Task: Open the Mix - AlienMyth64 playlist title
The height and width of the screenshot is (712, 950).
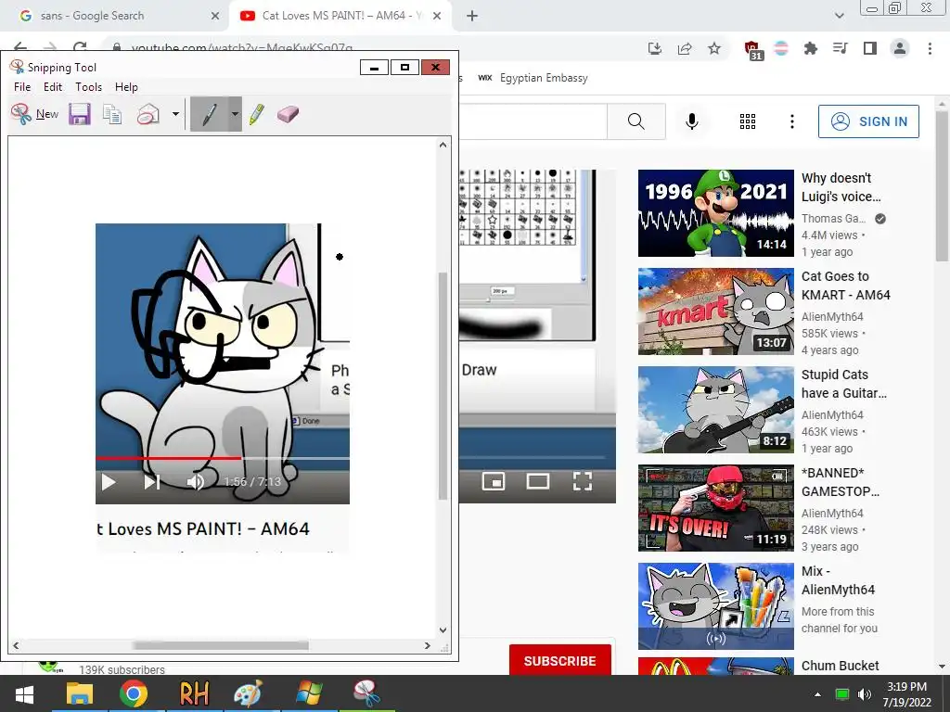Action: [x=838, y=580]
